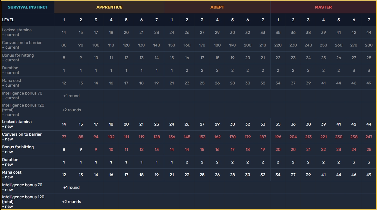This screenshot has height=210, width=377.
Task: Select the ADEPT tier header
Action: [x=217, y=7]
